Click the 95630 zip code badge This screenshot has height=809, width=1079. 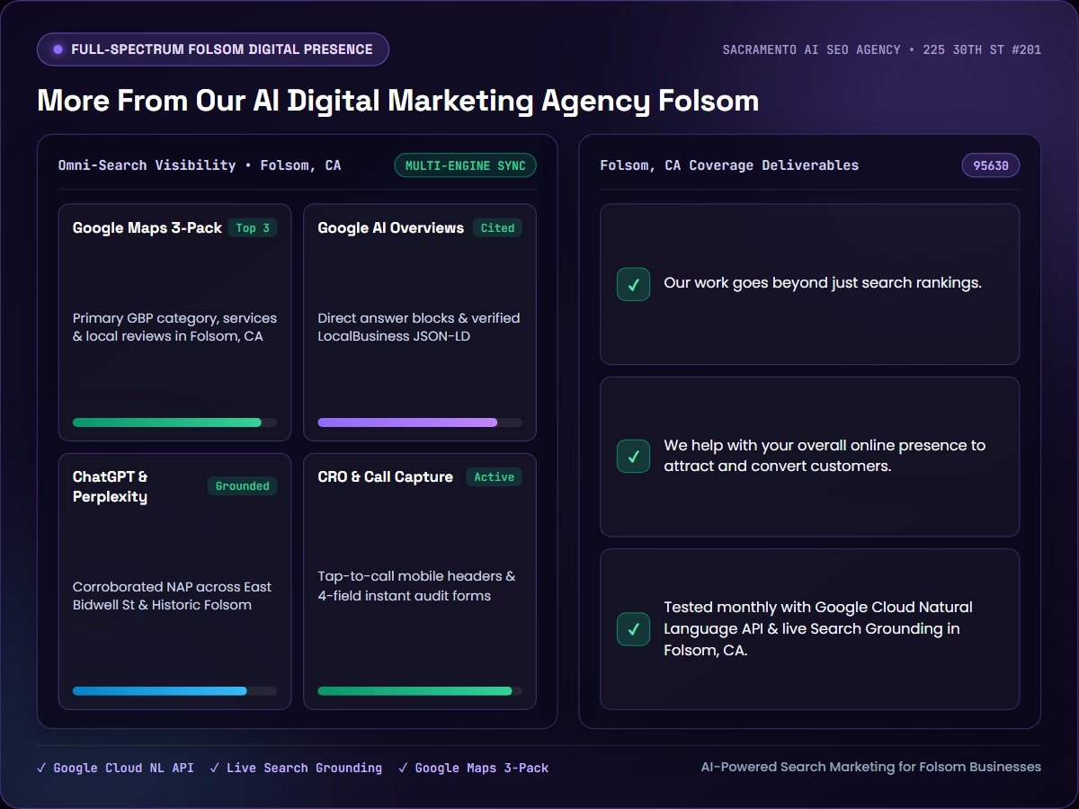coord(991,165)
